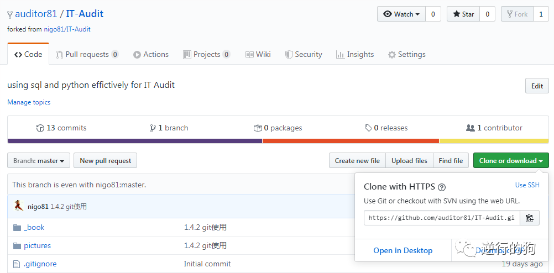
Task: Select the HTTPS clone URL field
Action: pyautogui.click(x=442, y=218)
